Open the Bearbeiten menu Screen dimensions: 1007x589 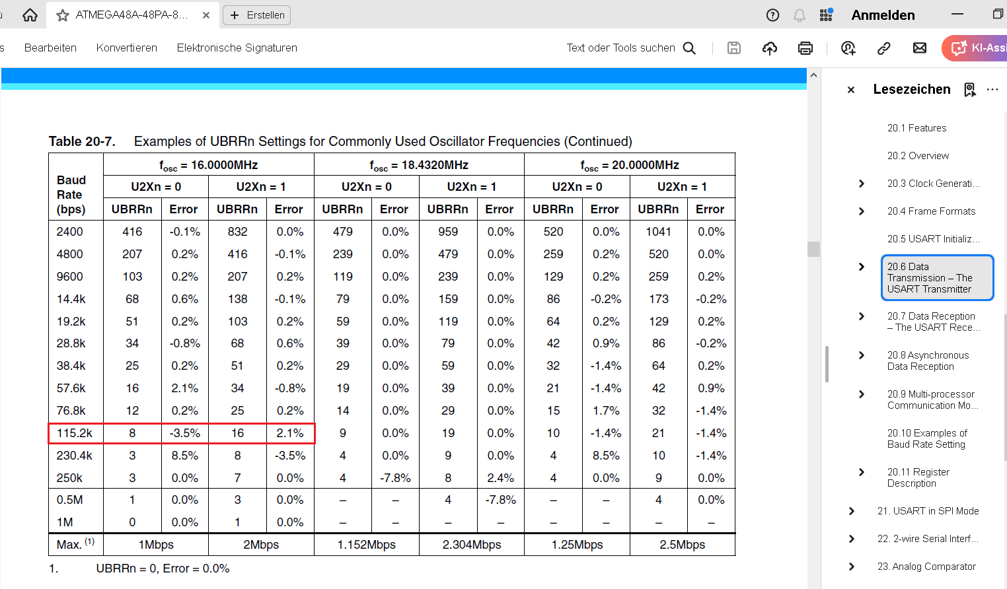click(x=50, y=48)
